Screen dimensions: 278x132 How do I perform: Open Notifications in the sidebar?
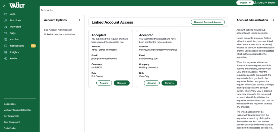pyautogui.click(x=17, y=46)
